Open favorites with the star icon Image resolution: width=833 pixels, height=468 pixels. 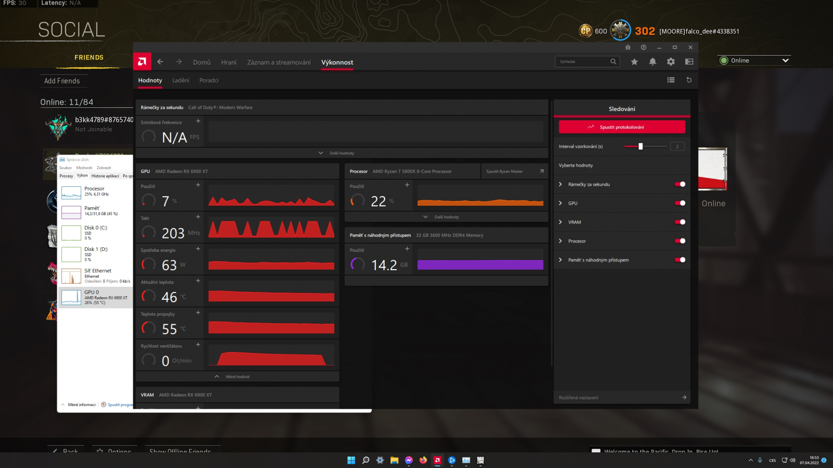pos(634,62)
